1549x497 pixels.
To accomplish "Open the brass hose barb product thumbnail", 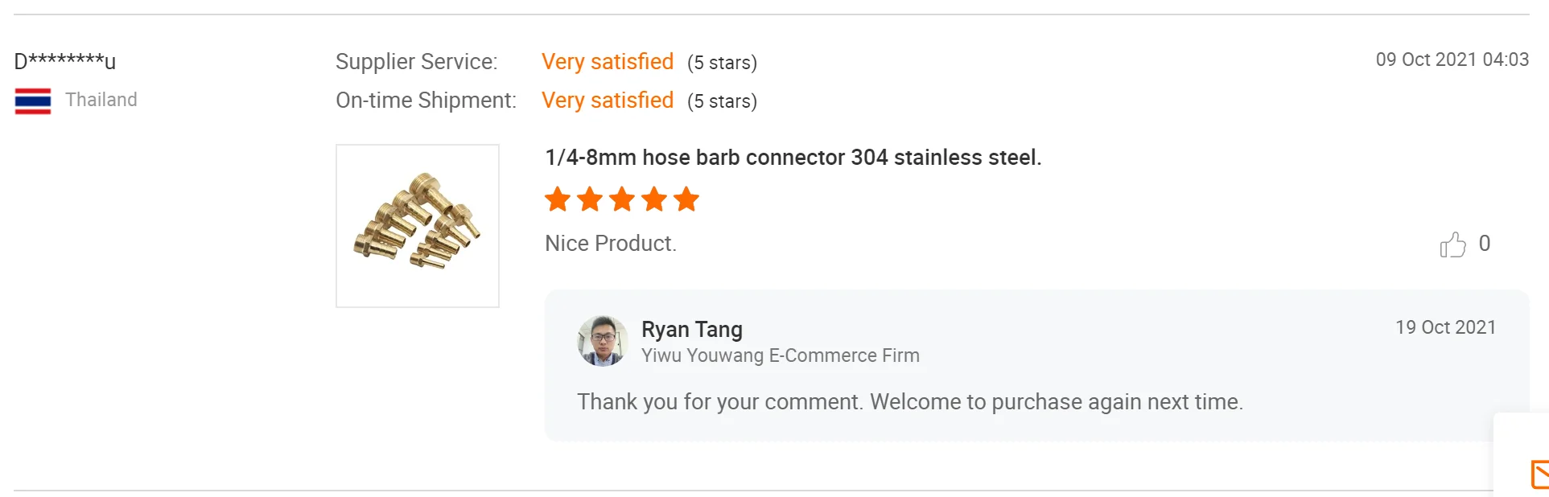I will (418, 226).
